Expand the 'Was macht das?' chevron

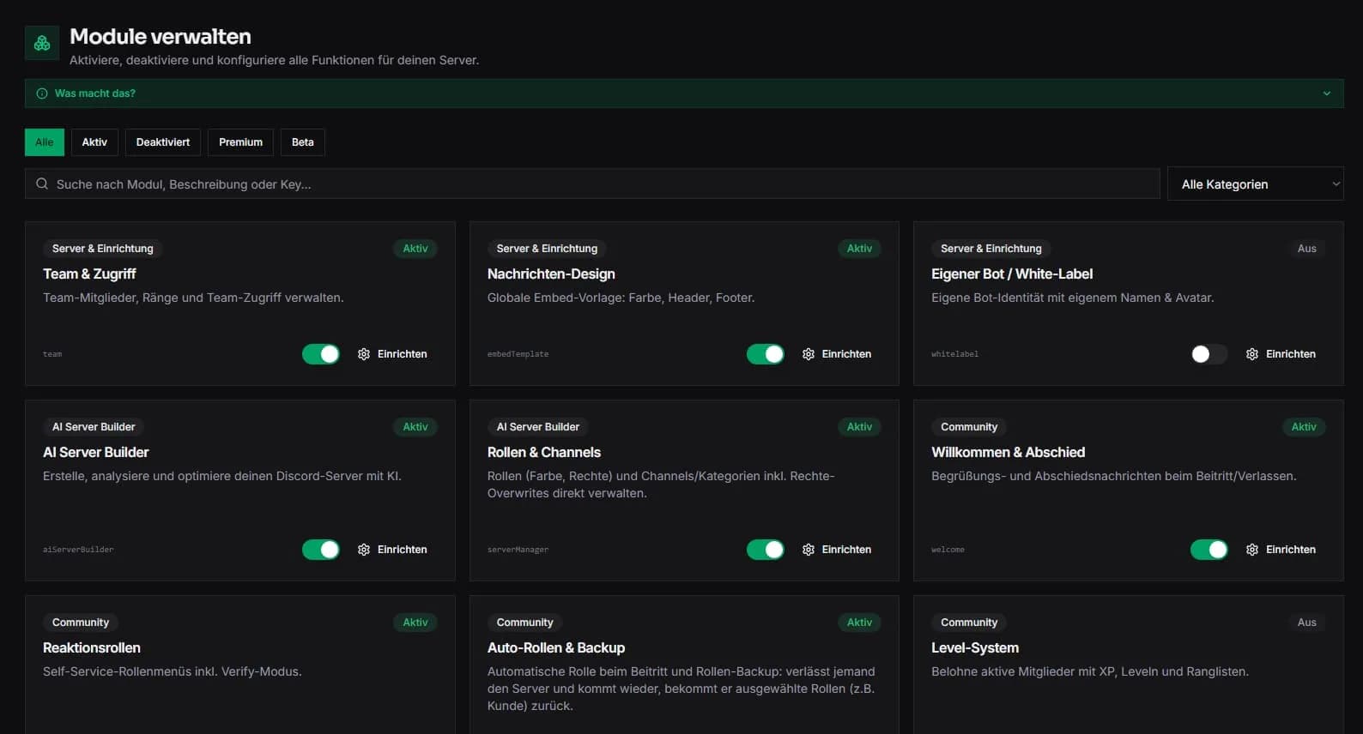1326,93
